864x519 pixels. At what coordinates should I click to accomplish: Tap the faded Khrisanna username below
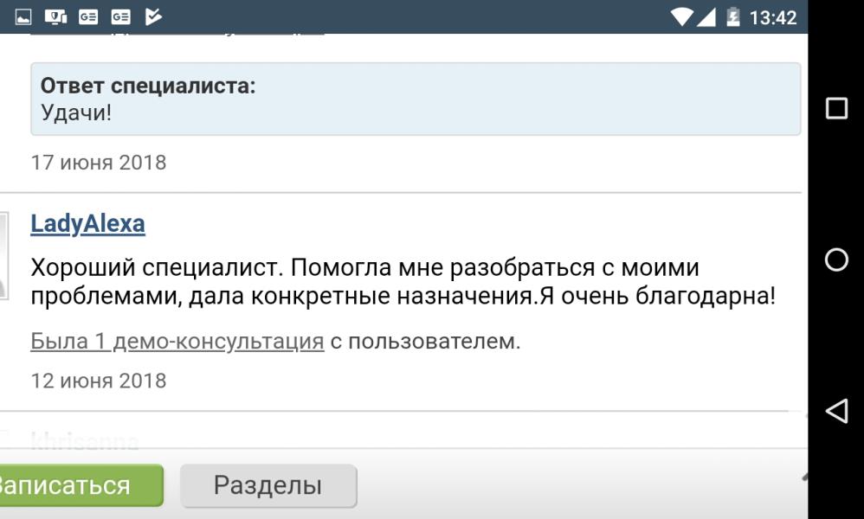click(x=84, y=440)
